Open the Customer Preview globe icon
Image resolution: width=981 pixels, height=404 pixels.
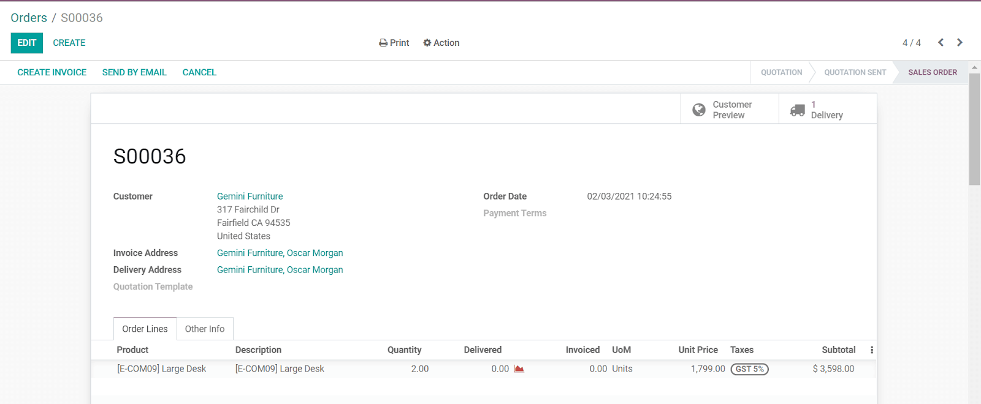(698, 110)
